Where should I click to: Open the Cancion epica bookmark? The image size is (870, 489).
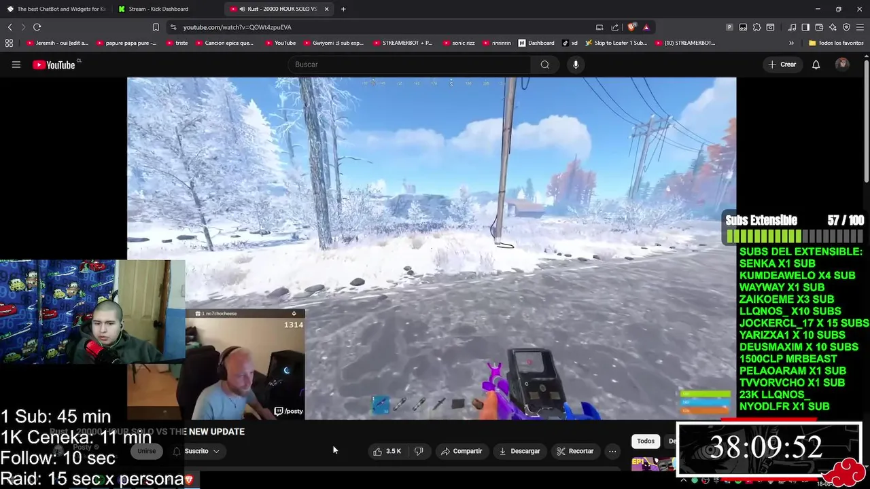[224, 43]
